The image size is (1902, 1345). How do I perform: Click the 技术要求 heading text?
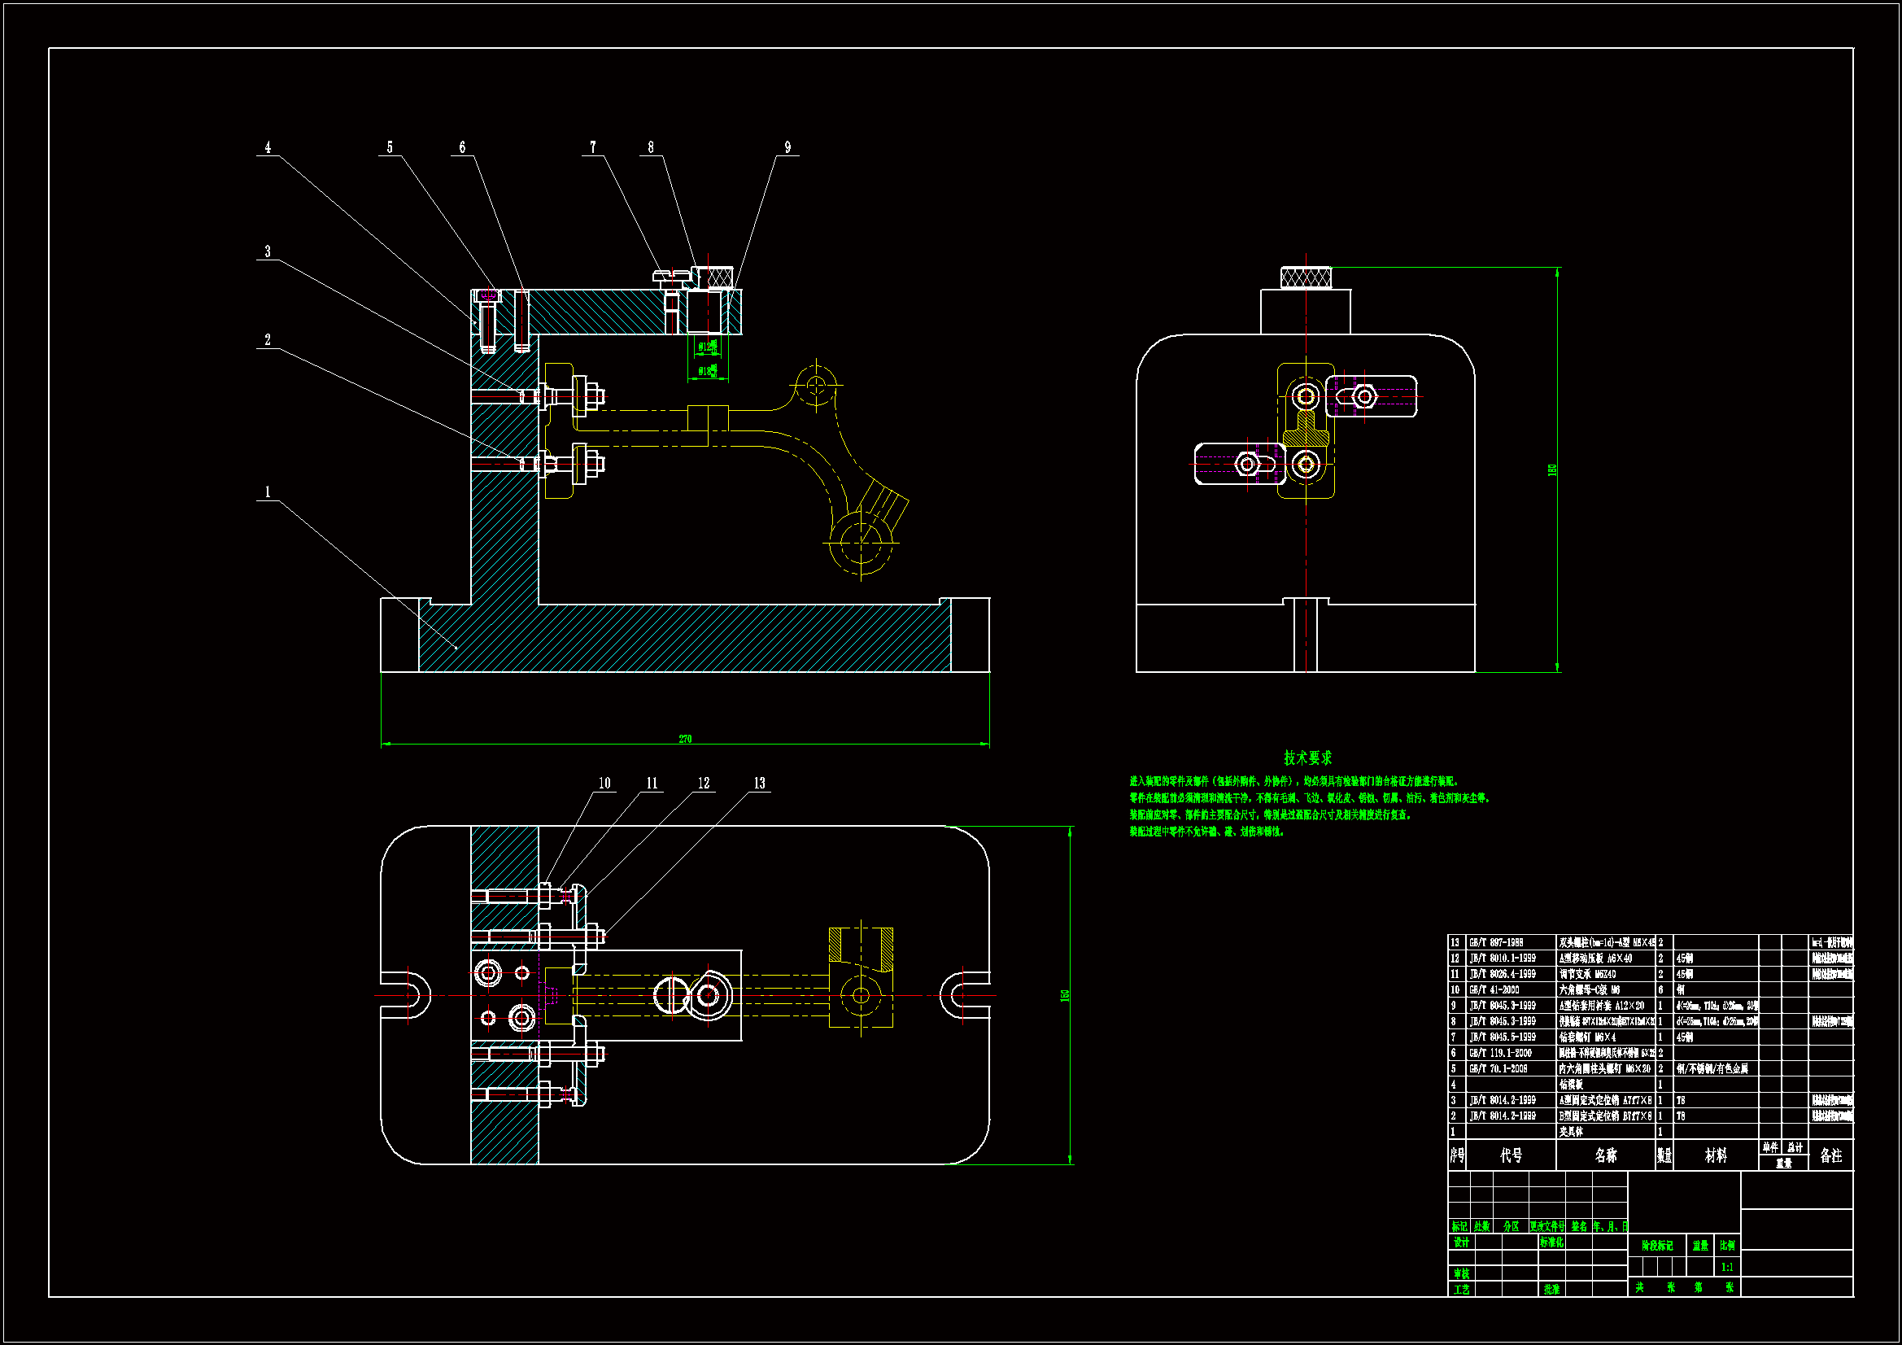[x=1307, y=758]
